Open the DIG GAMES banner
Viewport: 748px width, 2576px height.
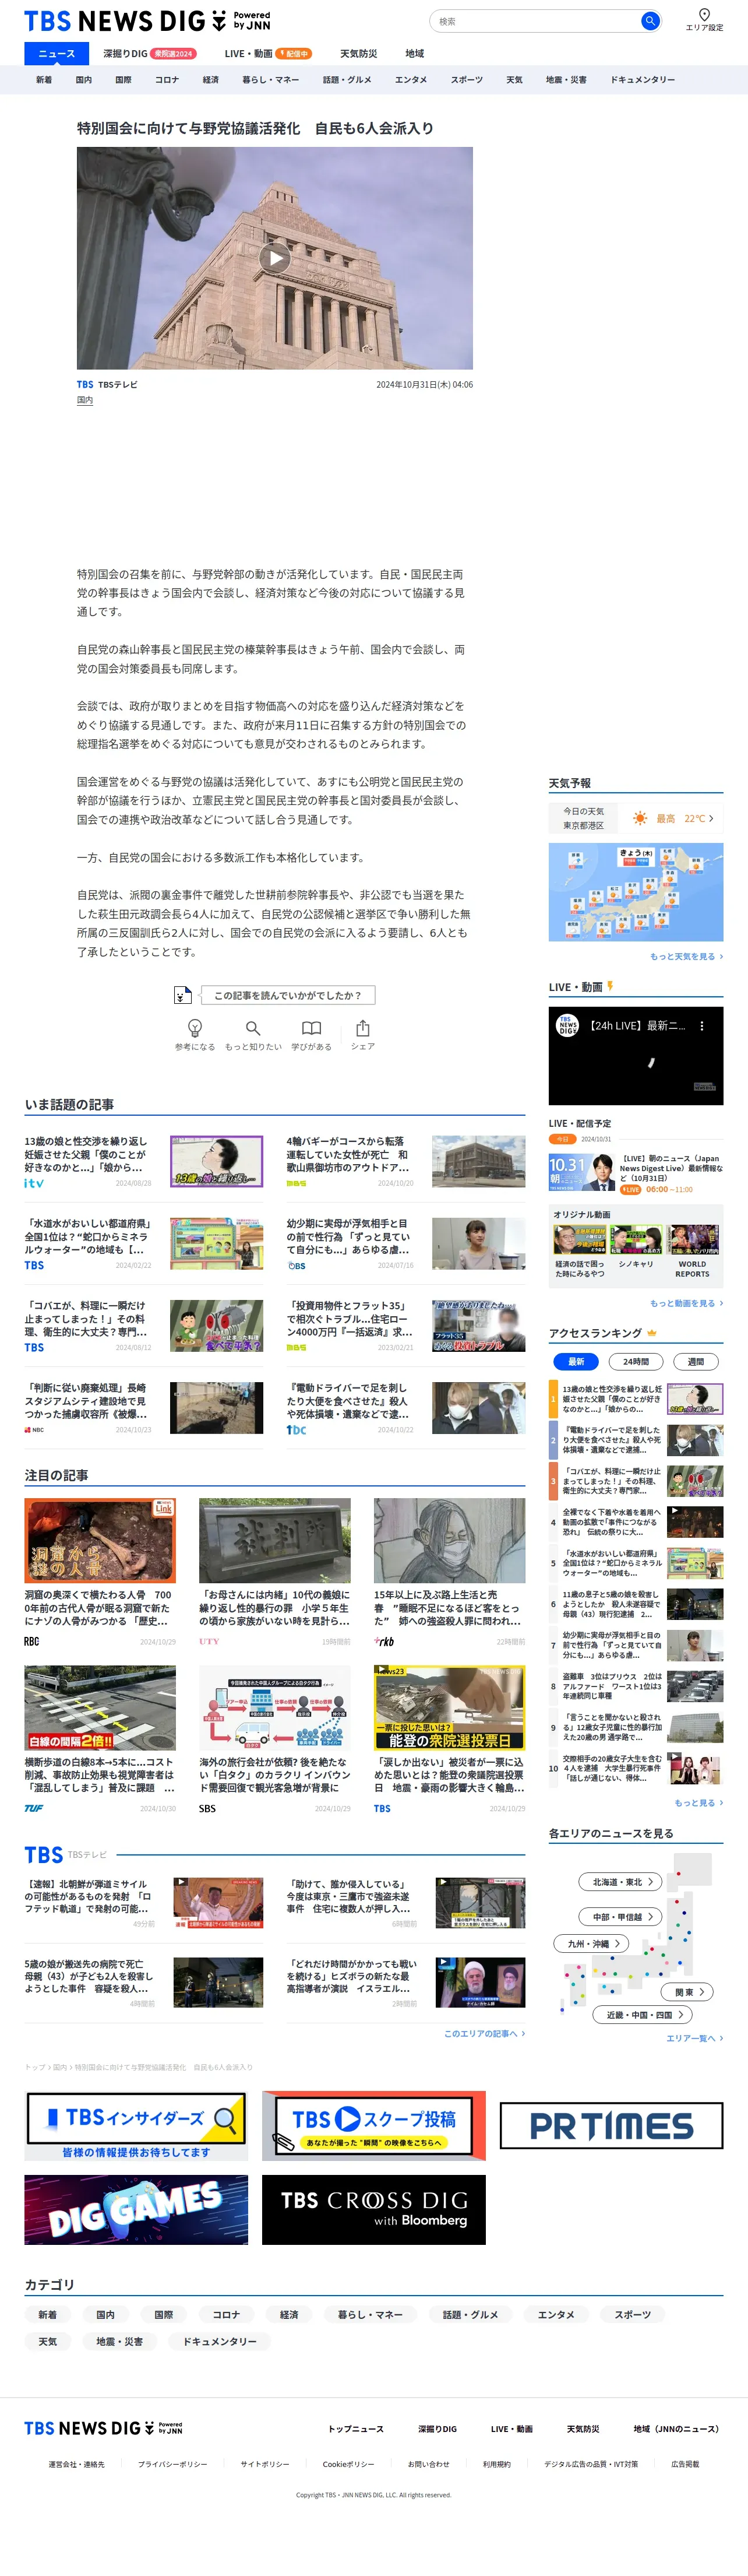[136, 2209]
